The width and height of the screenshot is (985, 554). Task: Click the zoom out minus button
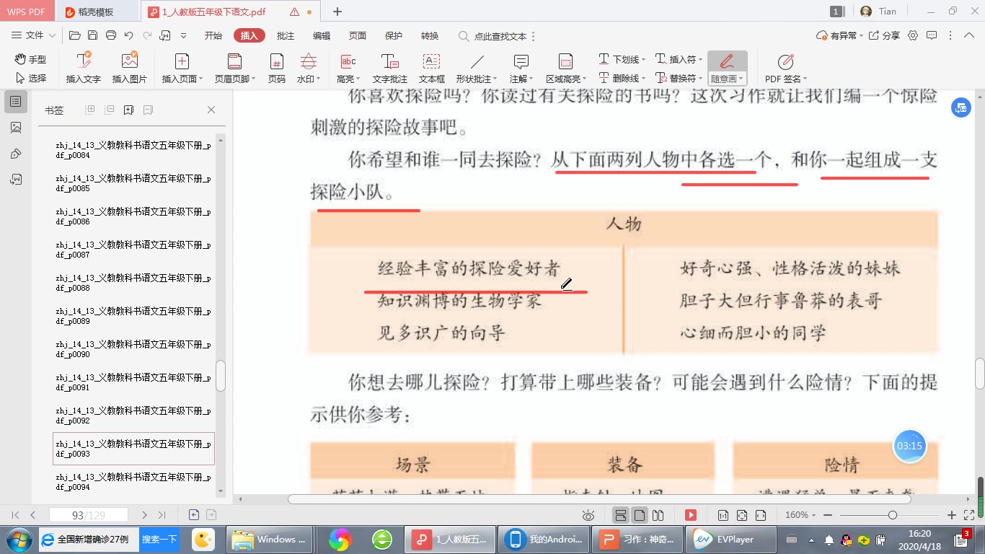828,515
